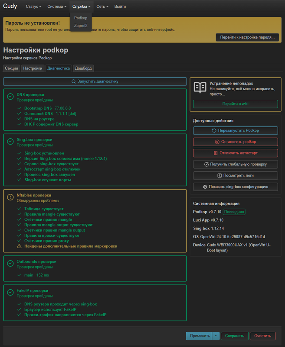Click the log document icon on Посмотреть логи
Screen dimensions: 285x347
click(219, 176)
